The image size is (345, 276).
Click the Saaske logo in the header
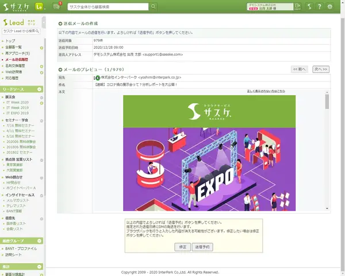[x=17, y=7]
